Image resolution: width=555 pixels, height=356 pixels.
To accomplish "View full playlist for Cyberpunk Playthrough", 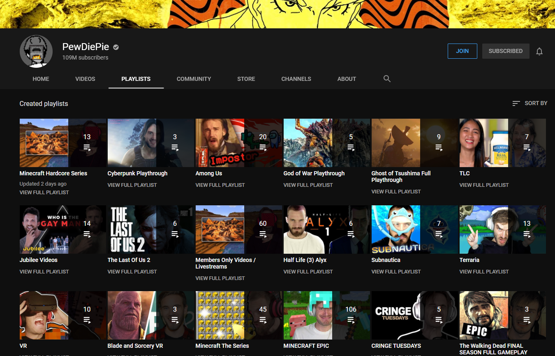I will pyautogui.click(x=132, y=185).
